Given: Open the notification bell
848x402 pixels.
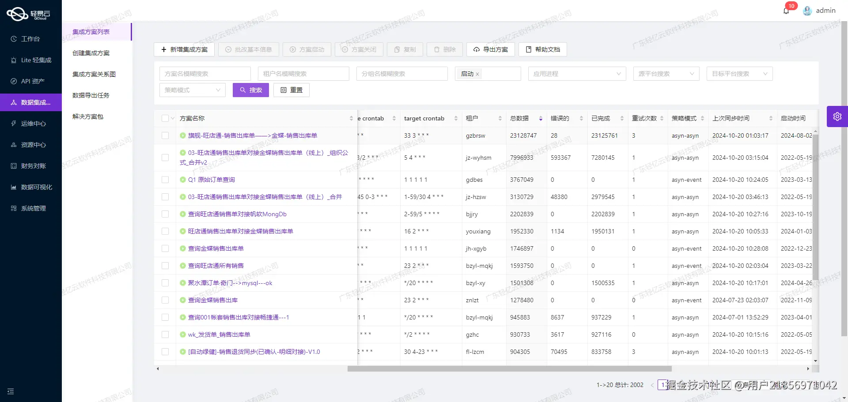Looking at the screenshot, I should coord(786,11).
